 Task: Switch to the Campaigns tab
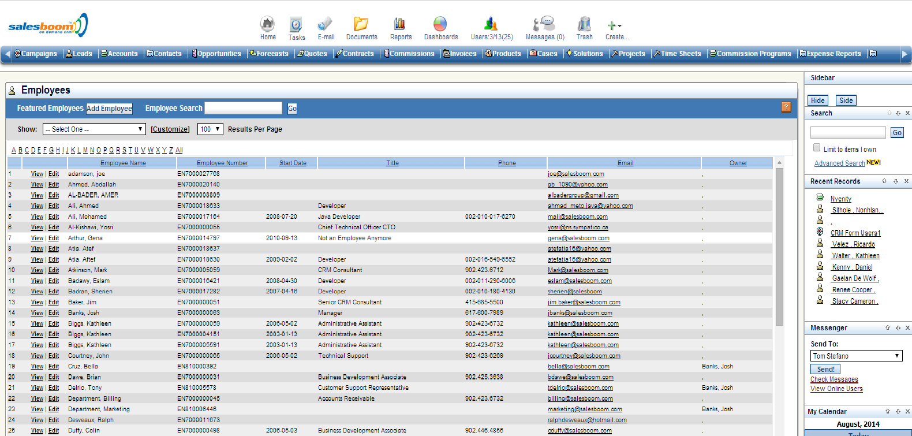36,54
